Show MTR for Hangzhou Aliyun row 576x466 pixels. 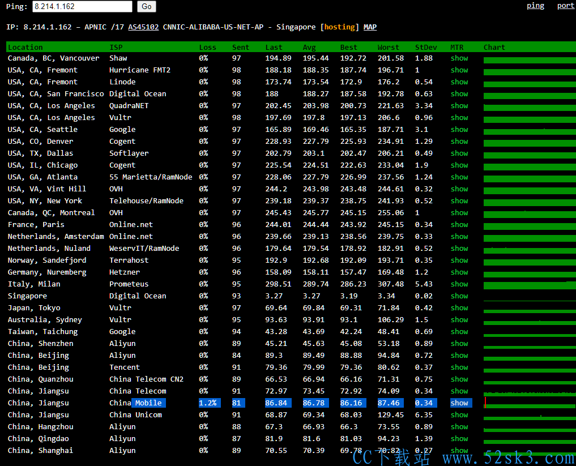pyautogui.click(x=459, y=427)
